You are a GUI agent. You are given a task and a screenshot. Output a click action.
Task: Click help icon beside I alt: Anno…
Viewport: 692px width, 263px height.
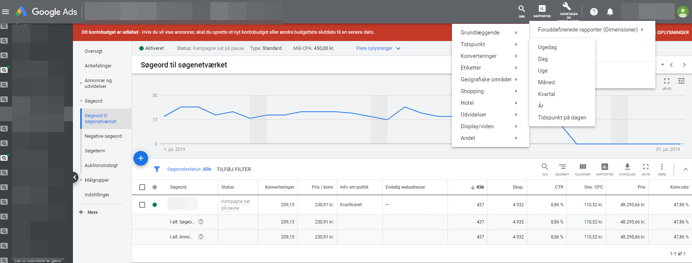[201, 237]
